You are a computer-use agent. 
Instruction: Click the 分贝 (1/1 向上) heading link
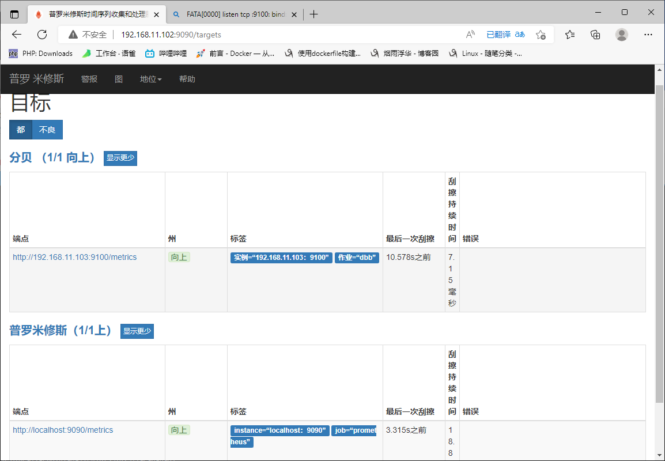pyautogui.click(x=52, y=158)
